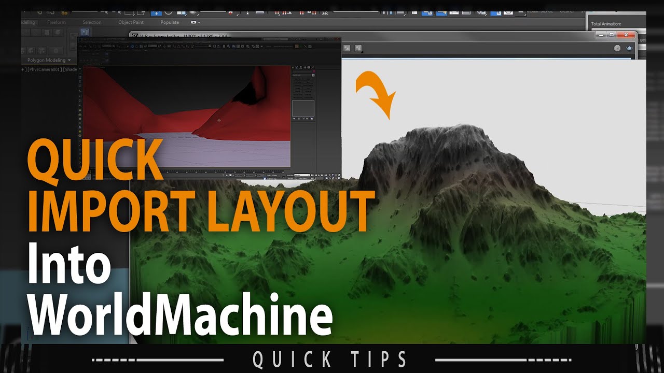Click the first square icon on frame buffer toolbar

pos(345,48)
